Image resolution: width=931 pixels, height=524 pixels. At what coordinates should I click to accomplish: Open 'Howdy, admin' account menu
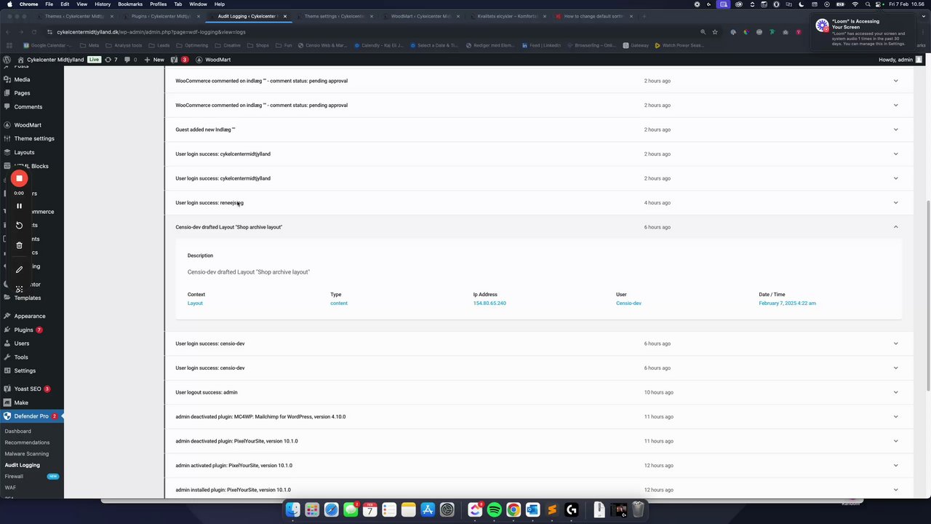(900, 60)
